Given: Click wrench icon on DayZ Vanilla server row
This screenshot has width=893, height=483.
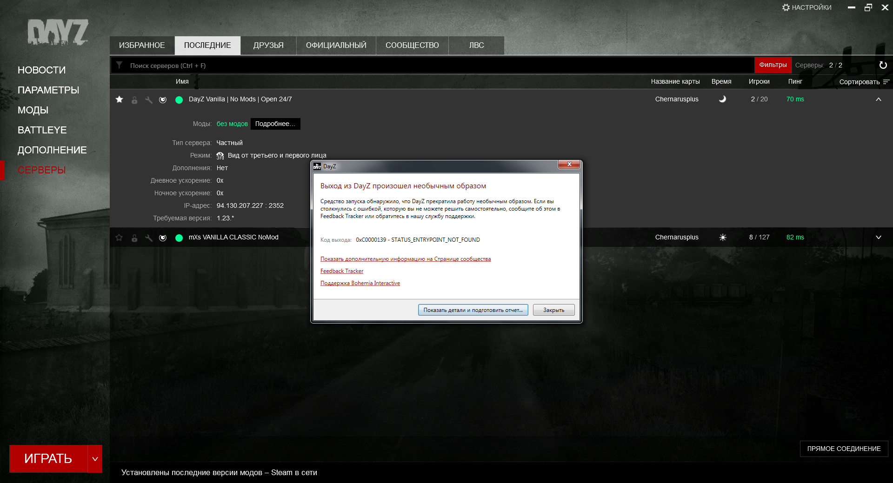Looking at the screenshot, I should (x=149, y=100).
